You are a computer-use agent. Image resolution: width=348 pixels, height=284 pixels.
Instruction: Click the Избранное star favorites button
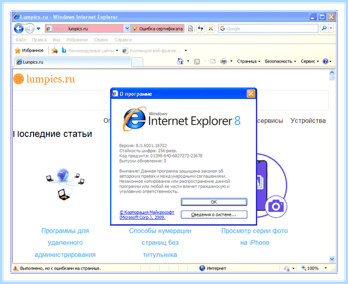[29, 50]
